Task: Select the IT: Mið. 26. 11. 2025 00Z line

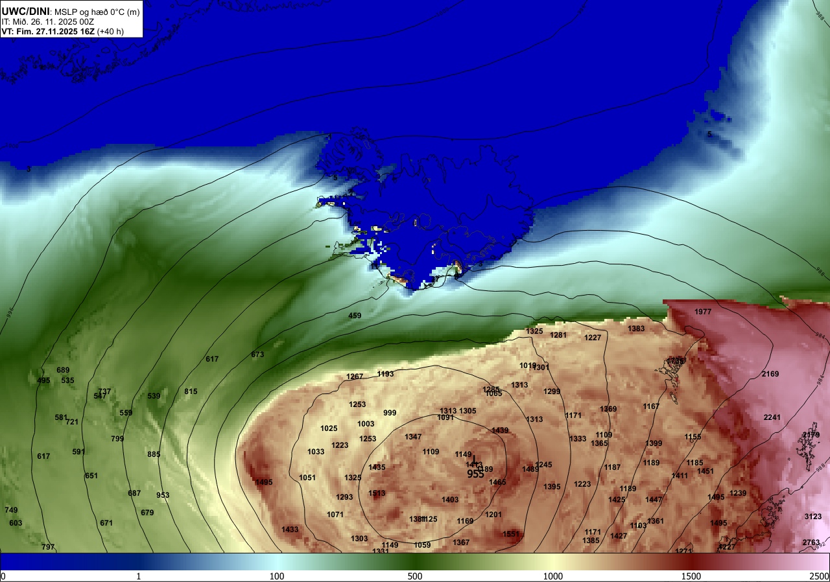Action: point(48,21)
